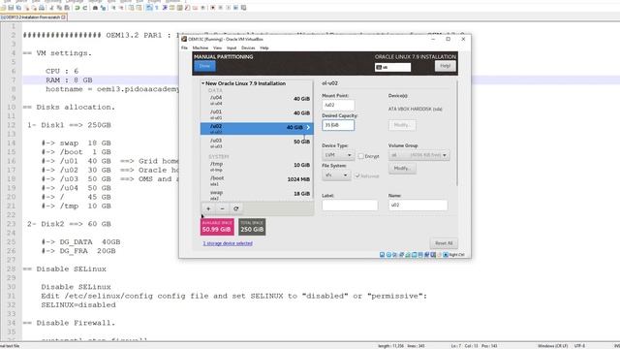Enable the Encrypt checkbox
This screenshot has height=349, width=620.
click(361, 156)
